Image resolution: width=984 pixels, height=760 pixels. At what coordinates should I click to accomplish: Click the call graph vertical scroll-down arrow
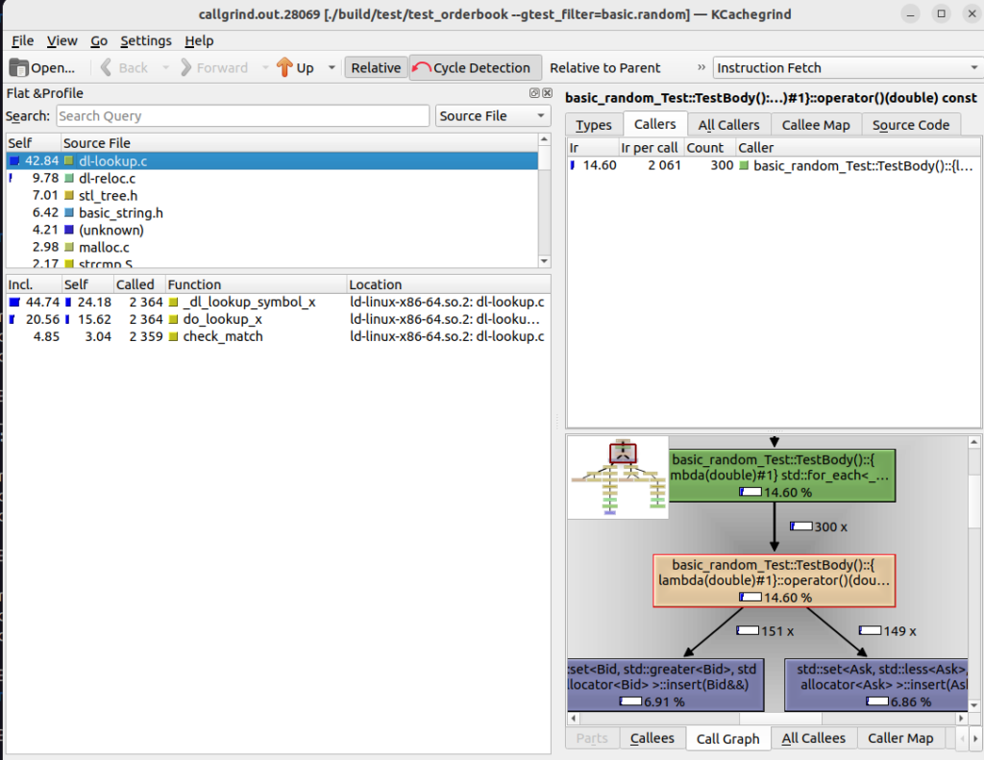click(x=974, y=705)
